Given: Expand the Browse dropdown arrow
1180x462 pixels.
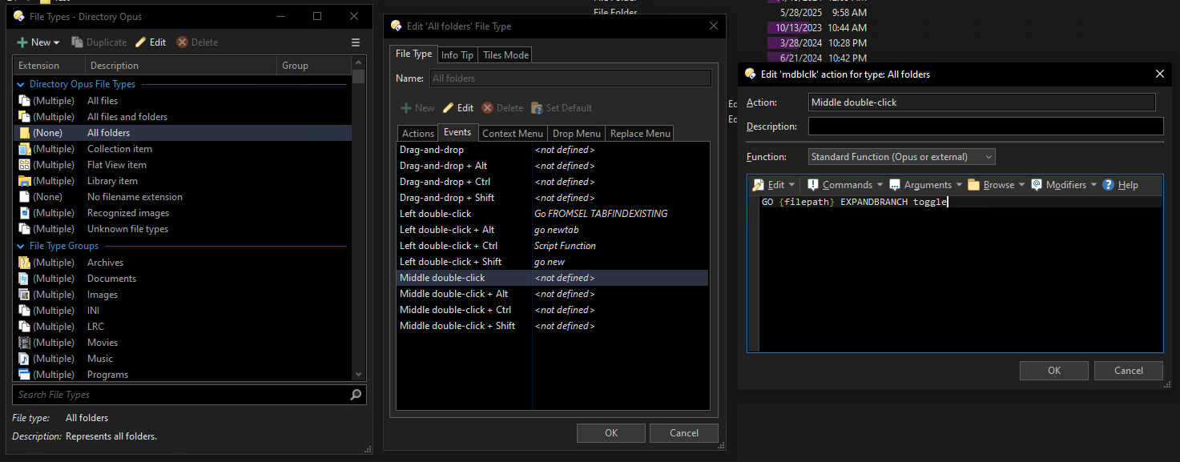Looking at the screenshot, I should 1022,186.
